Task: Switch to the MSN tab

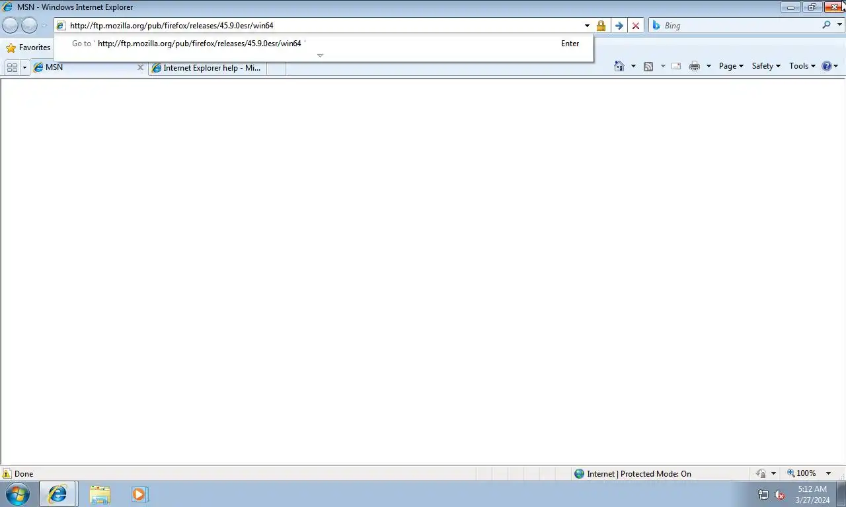Action: click(x=83, y=67)
